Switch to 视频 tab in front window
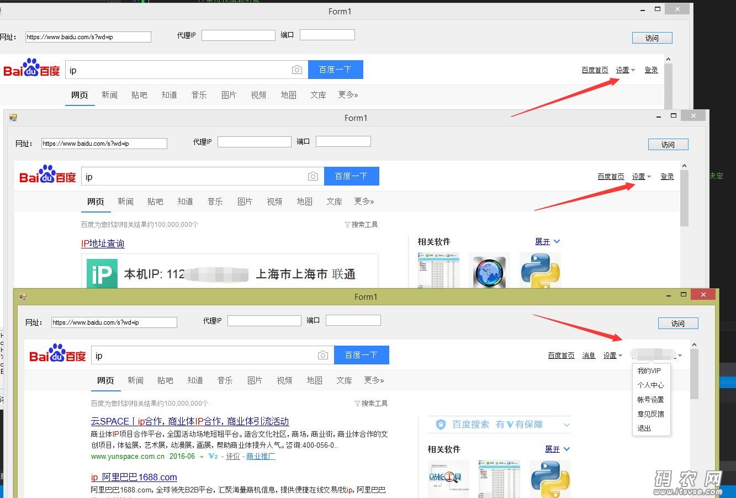 284,380
